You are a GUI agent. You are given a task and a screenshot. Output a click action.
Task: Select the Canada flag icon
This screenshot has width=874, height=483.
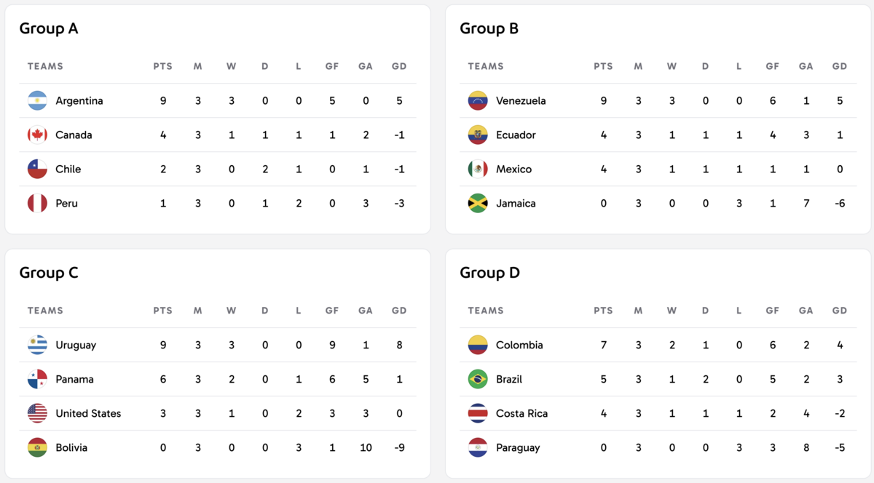[37, 135]
